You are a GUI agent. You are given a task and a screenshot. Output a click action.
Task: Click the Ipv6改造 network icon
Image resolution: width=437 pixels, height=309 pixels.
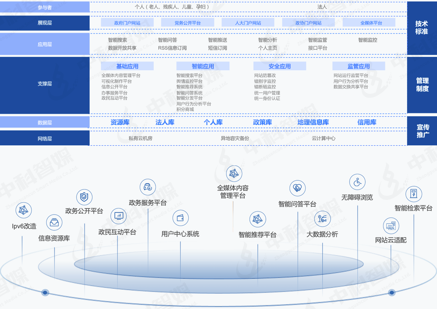tap(24, 210)
